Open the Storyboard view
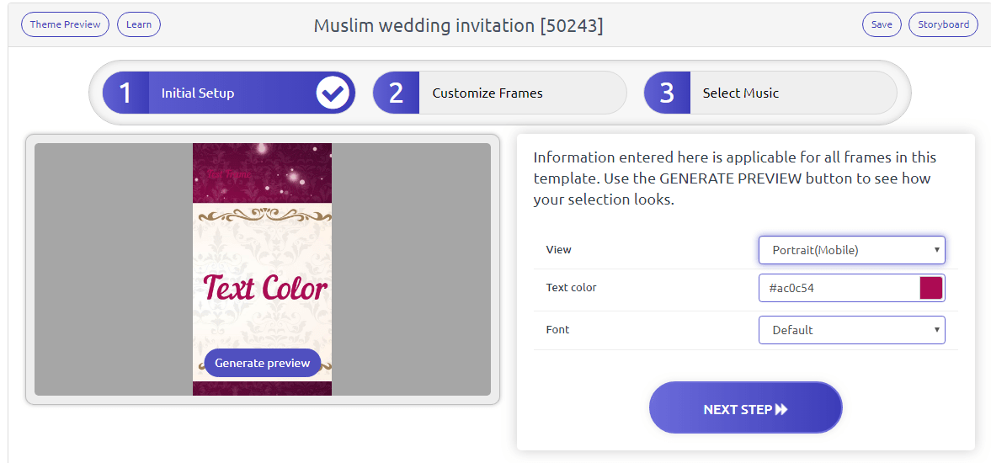Screen dimensions: 991x463 pyautogui.click(x=943, y=24)
